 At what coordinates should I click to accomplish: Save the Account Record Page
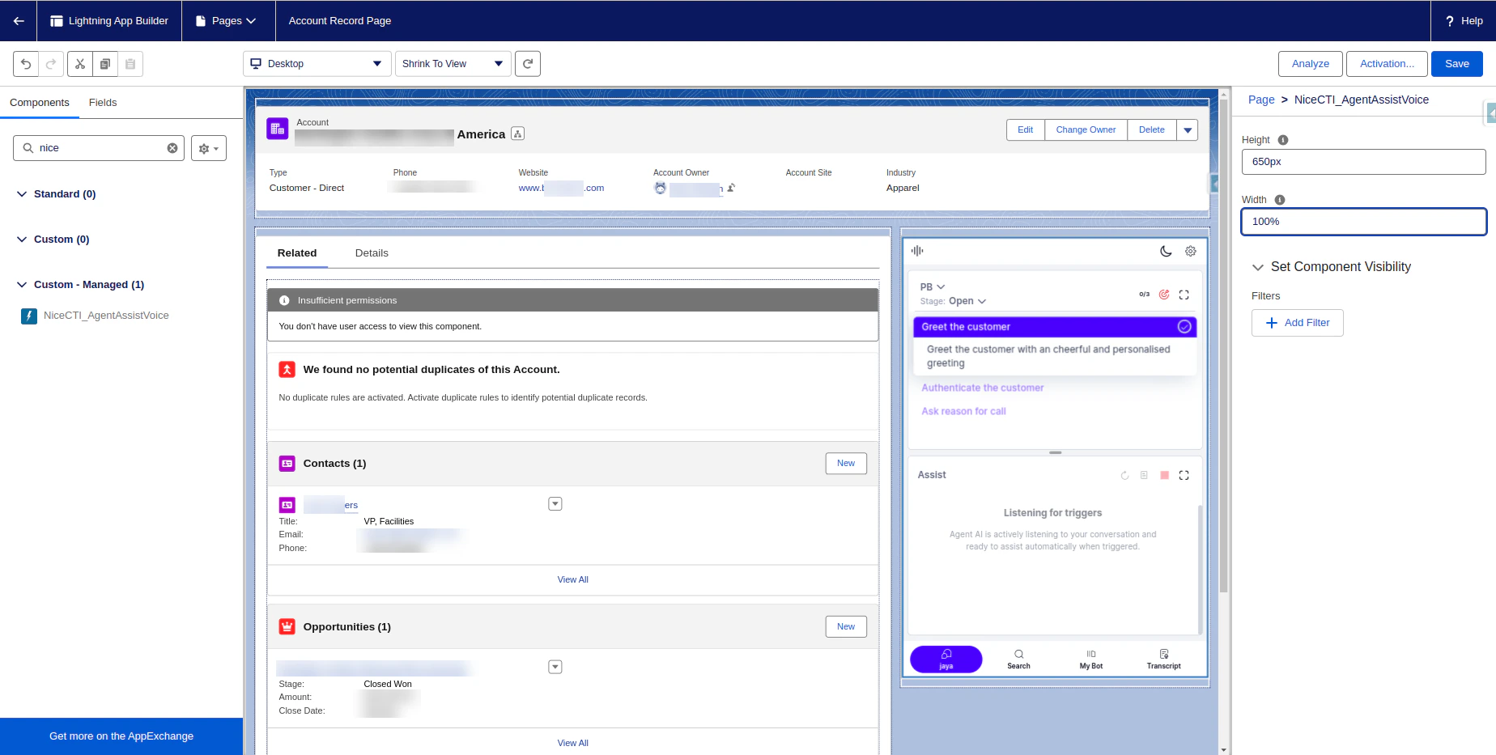(1456, 63)
